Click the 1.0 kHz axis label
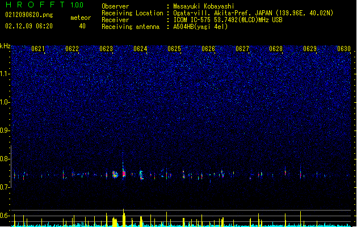Viewport: 357px width, 227px height. coord(5,102)
